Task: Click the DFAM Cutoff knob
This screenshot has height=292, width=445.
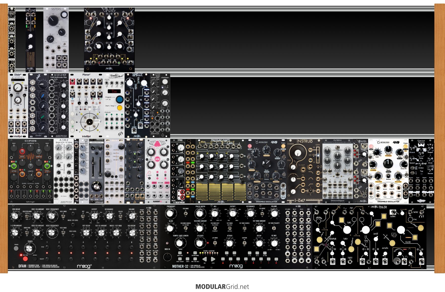Action: coord(94,216)
